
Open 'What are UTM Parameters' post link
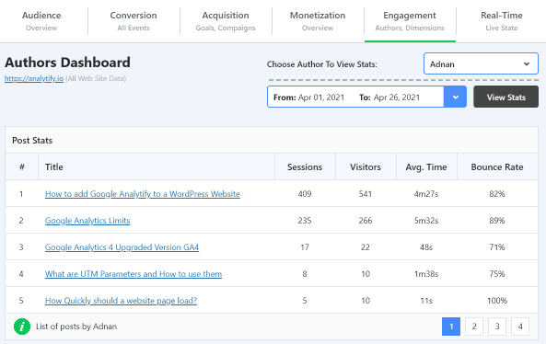point(134,274)
